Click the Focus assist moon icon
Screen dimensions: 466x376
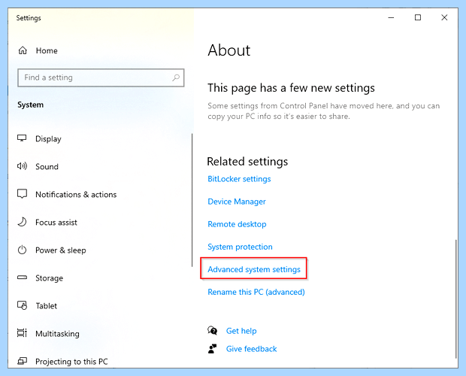[x=22, y=222]
